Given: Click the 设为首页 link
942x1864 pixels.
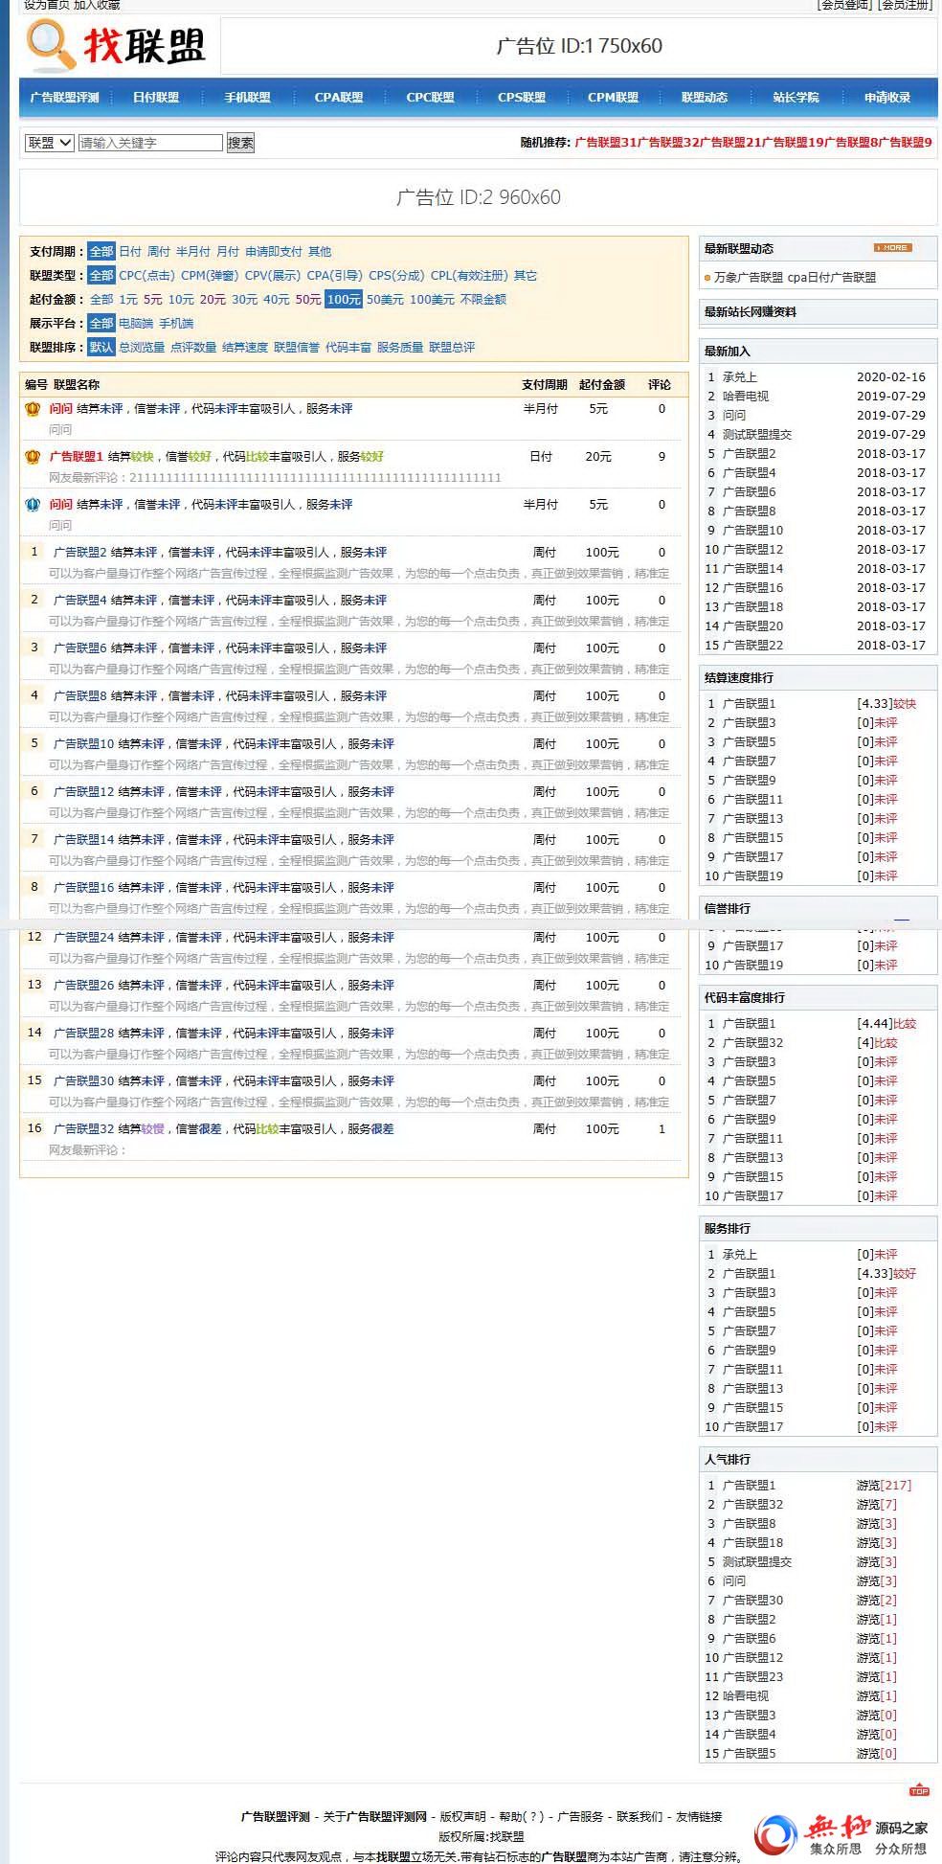Looking at the screenshot, I should coord(47,5).
